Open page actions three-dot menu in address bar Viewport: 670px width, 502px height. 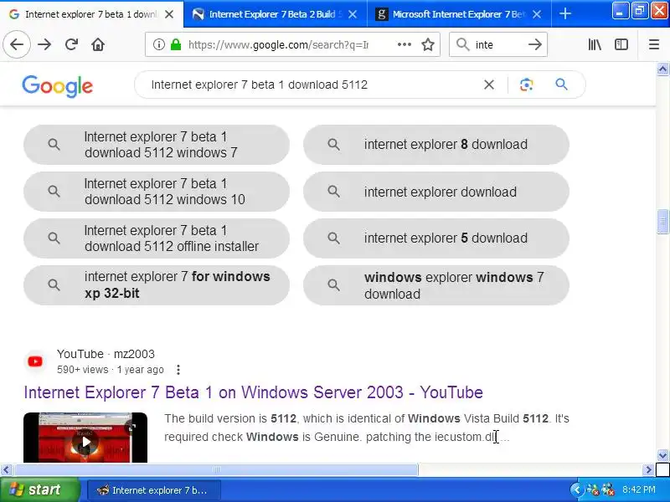pos(405,44)
